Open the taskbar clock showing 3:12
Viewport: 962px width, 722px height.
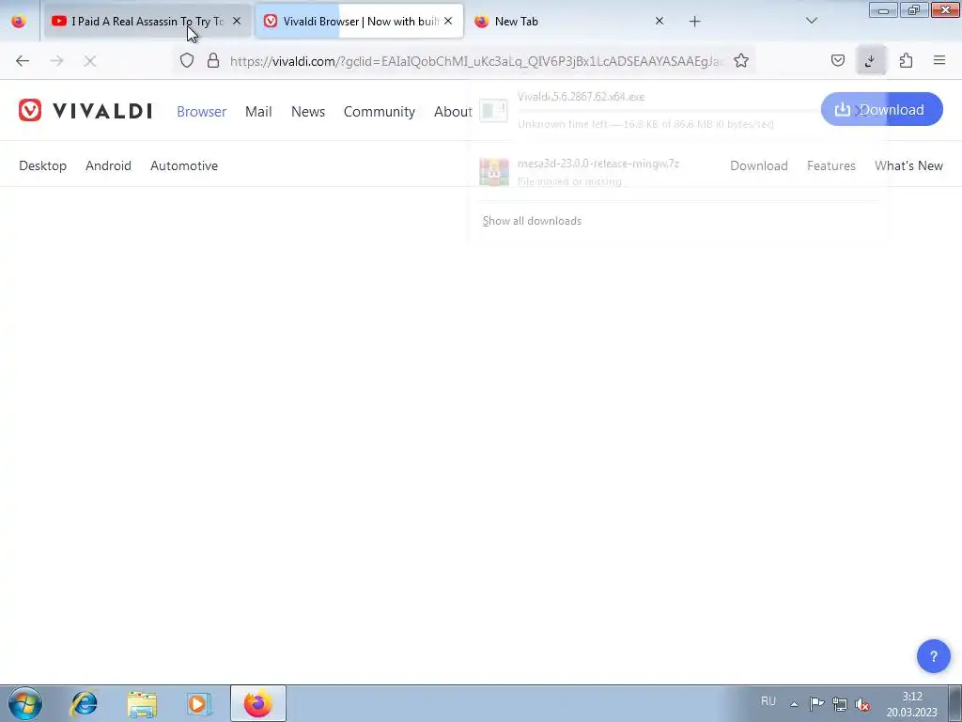(x=911, y=704)
